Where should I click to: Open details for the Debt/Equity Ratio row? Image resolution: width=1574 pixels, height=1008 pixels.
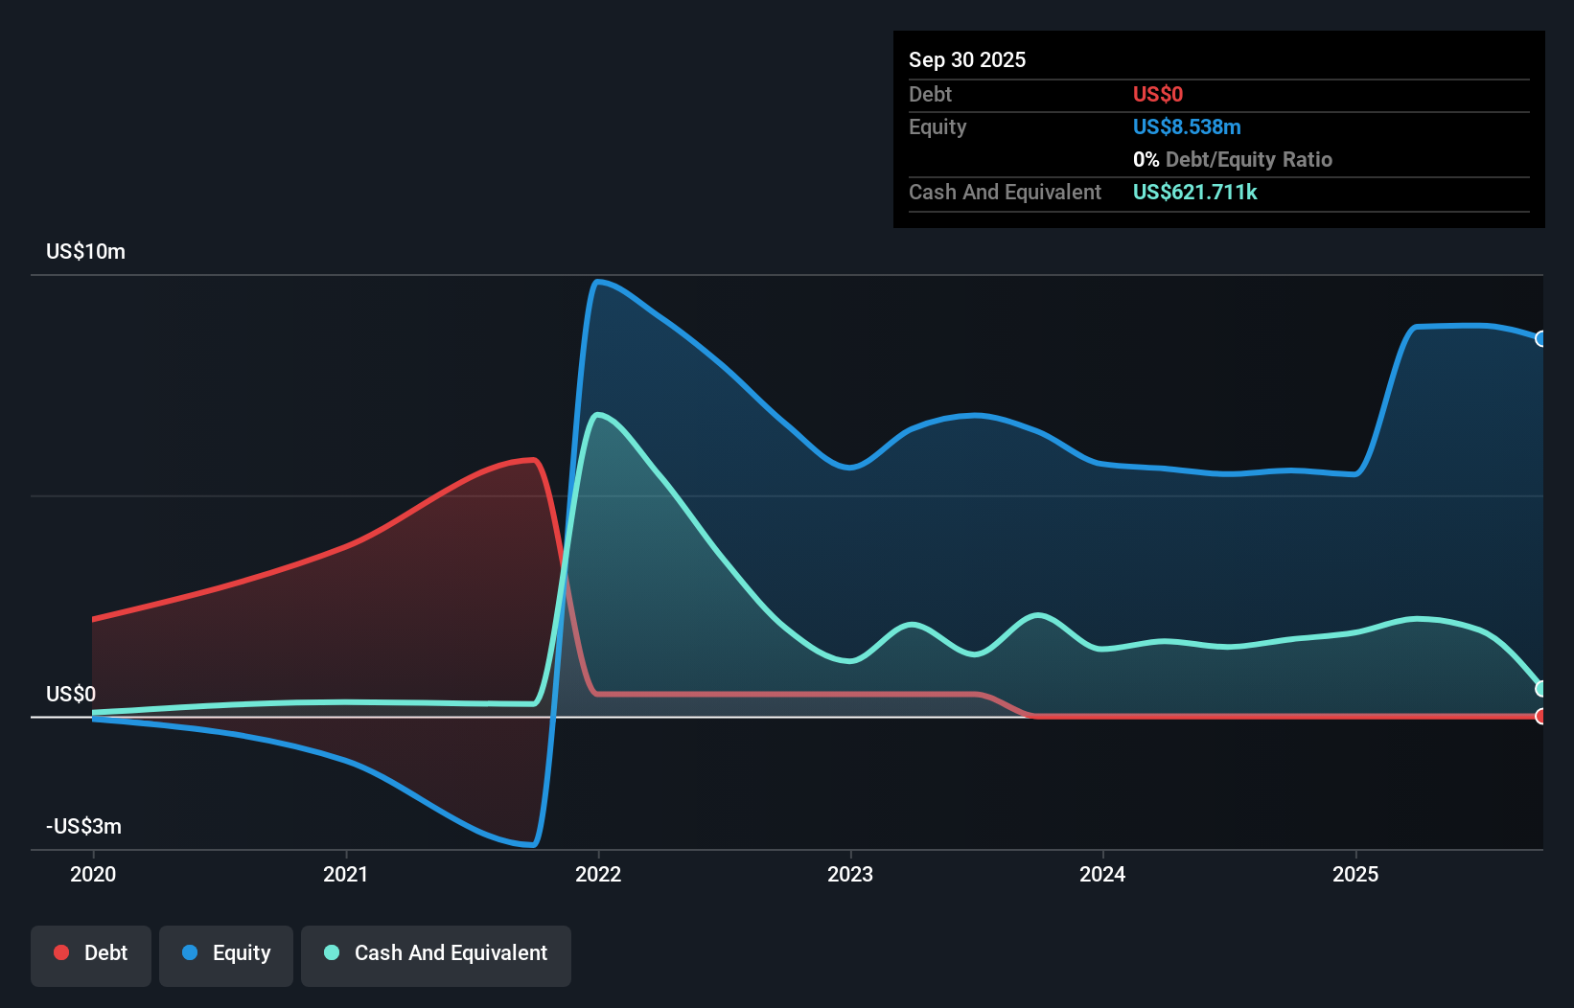click(1233, 159)
